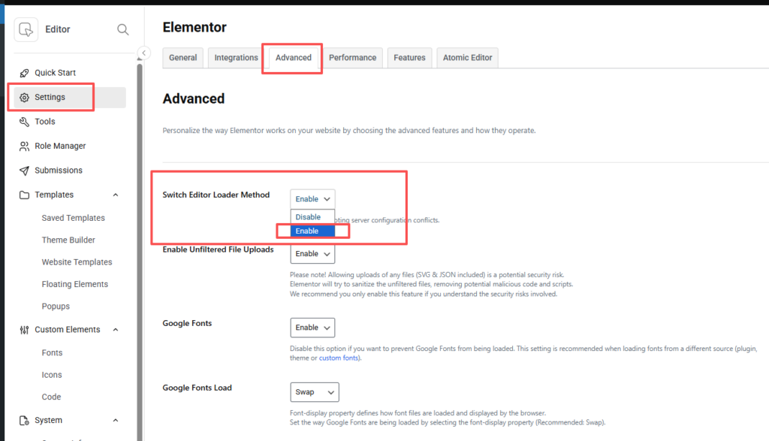Click the Templates folder icon
Viewport: 769px width, 441px height.
click(x=24, y=195)
